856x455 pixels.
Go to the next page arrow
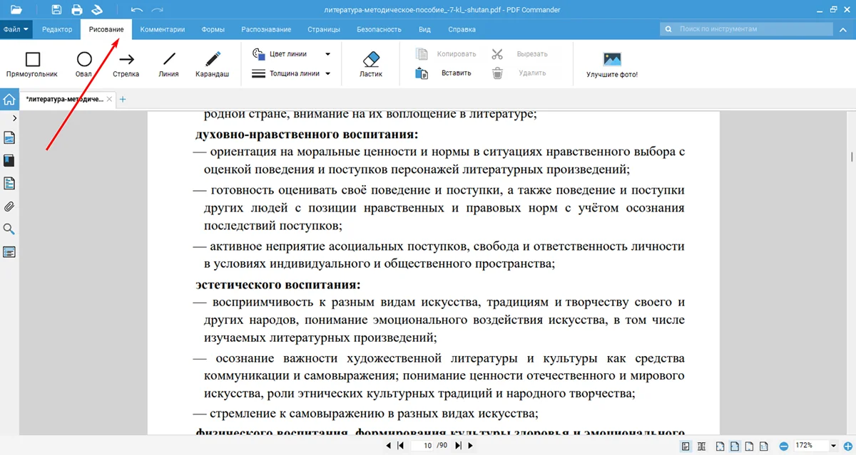(470, 446)
